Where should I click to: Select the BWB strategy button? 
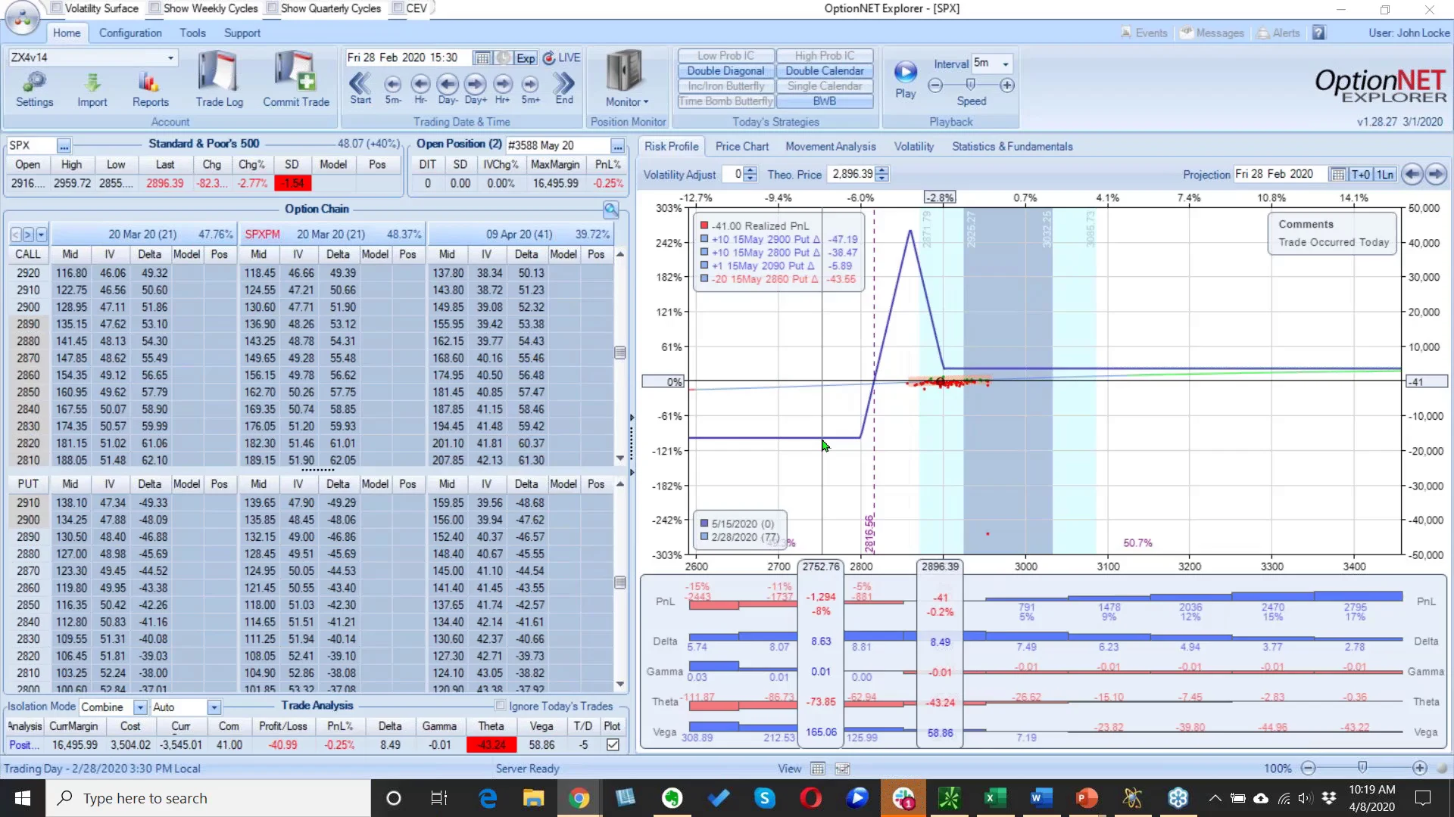(x=824, y=101)
